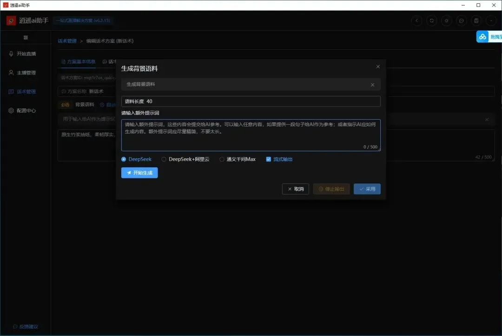Click the blue cloud drive upload icon
This screenshot has width=502, height=336.
(482, 37)
